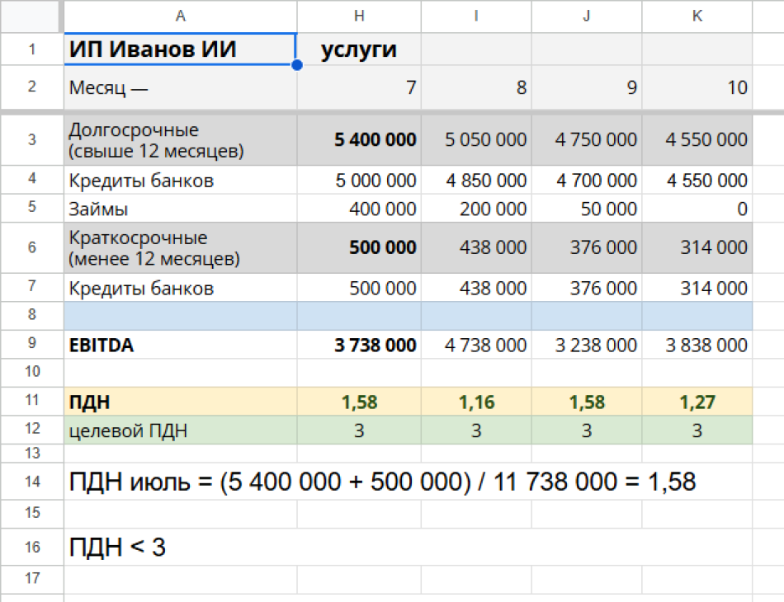Image resolution: width=784 pixels, height=602 pixels.
Task: Click the ПДН value 1,27
Action: [697, 402]
